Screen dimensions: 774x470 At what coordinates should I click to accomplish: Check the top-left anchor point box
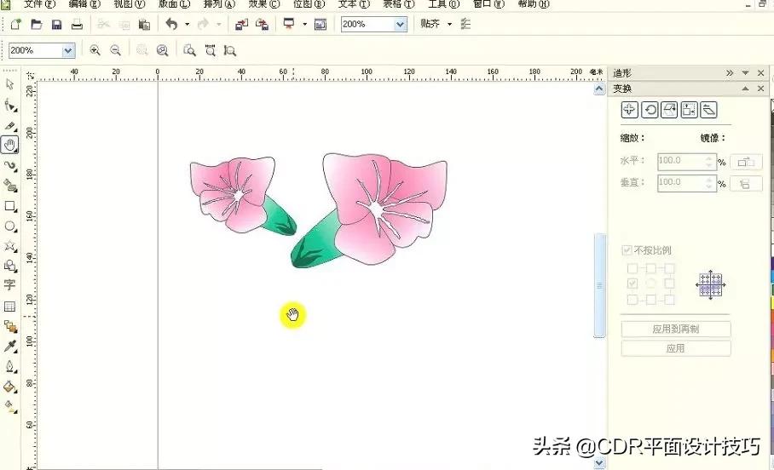[x=632, y=268]
